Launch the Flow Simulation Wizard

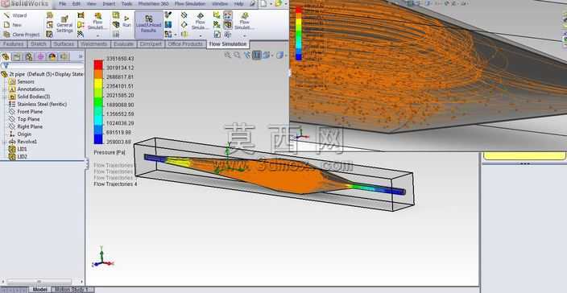15,15
